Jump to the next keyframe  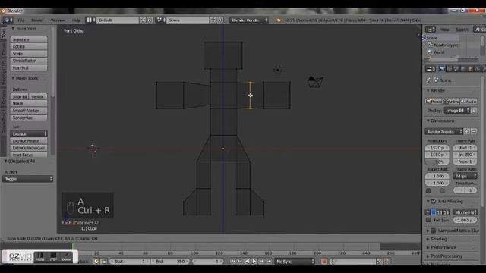(261, 262)
